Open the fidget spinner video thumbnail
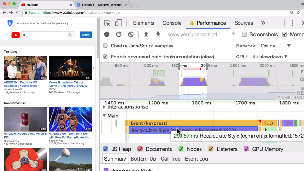 coord(25,160)
